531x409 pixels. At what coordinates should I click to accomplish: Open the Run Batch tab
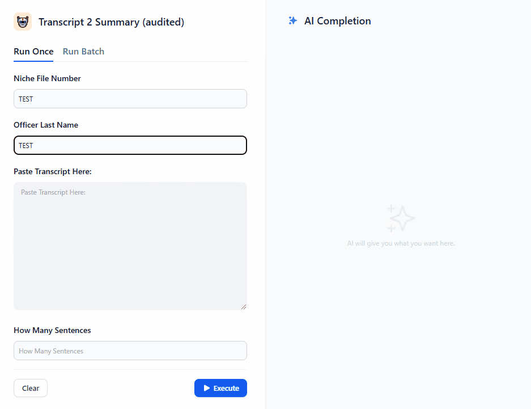coord(83,52)
